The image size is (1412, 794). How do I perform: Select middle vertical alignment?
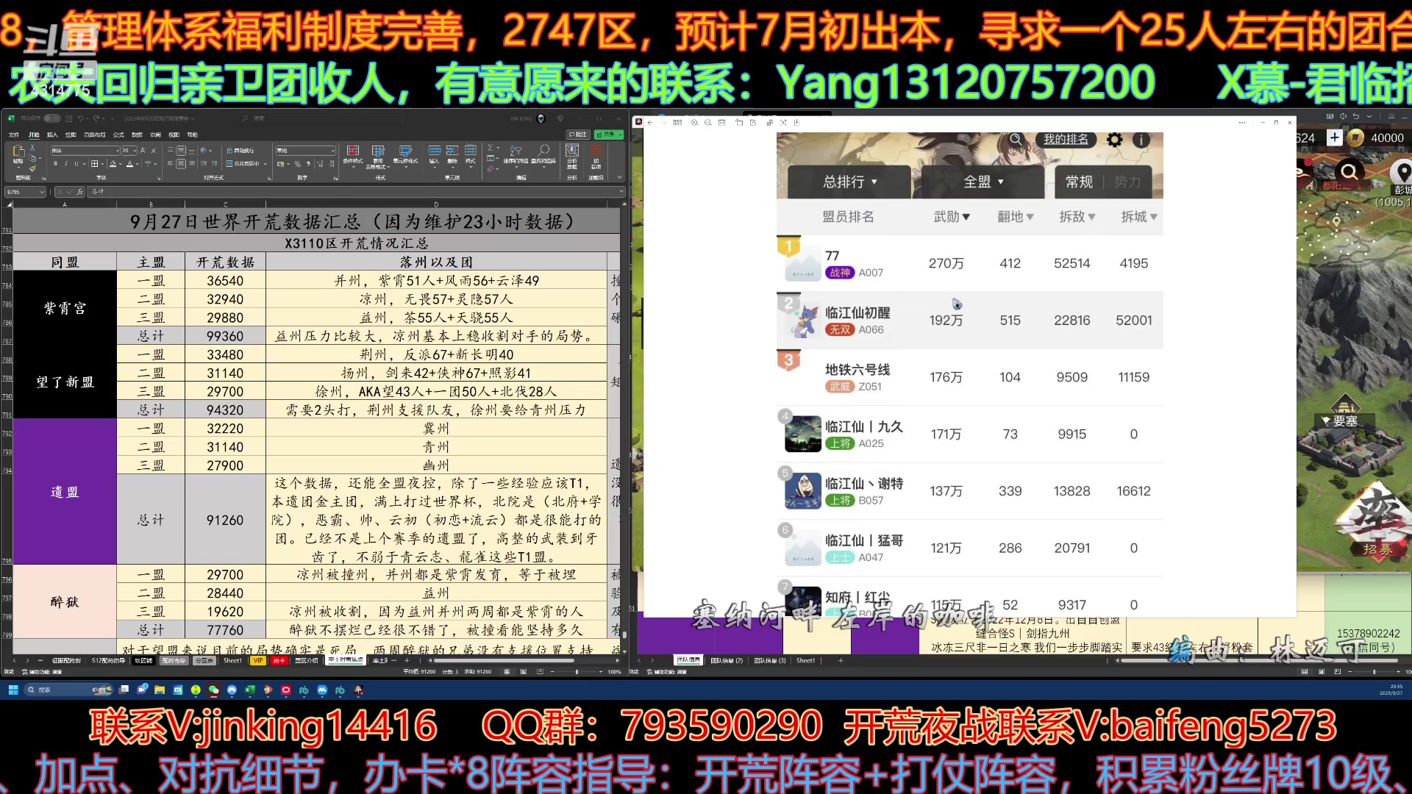[x=181, y=150]
